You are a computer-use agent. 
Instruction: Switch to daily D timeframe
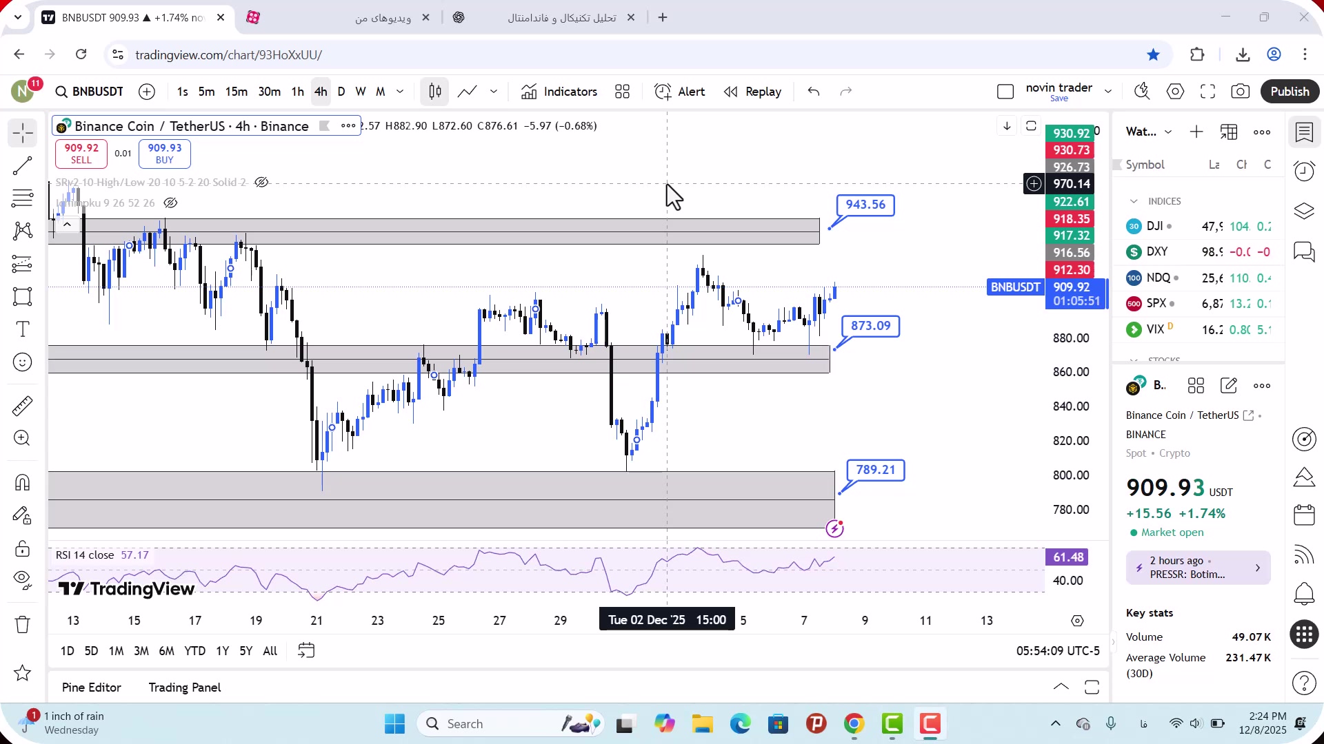(x=341, y=92)
